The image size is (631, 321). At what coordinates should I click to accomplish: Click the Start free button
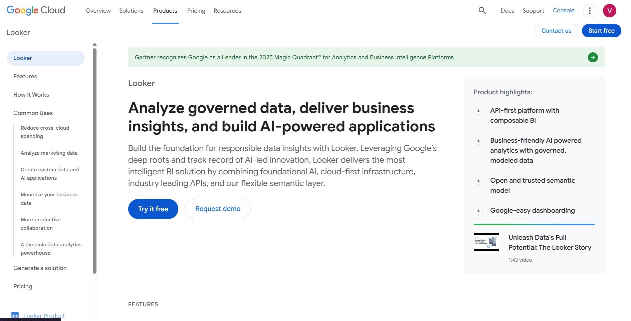601,31
